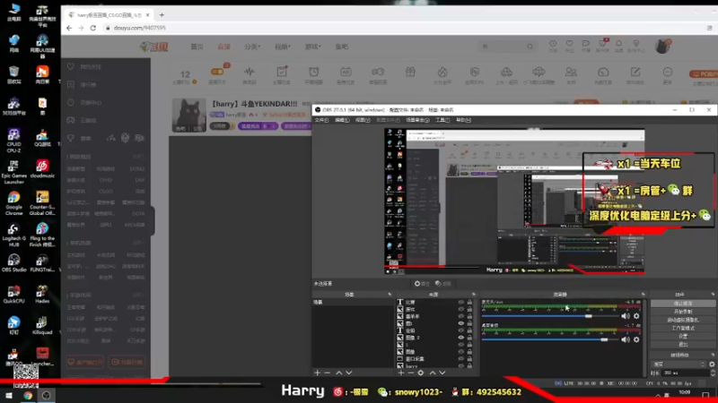
Task: Click the alarm clock icon in the streamer toolbar
Action: [x=313, y=72]
